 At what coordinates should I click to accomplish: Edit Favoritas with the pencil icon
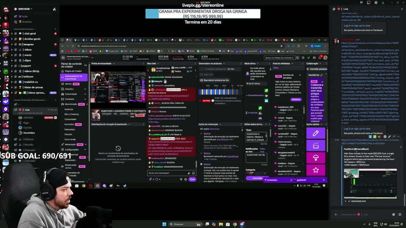(x=321, y=75)
